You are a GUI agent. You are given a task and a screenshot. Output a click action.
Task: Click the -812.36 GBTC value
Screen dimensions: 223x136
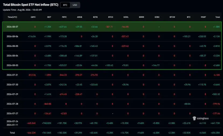(32, 75)
